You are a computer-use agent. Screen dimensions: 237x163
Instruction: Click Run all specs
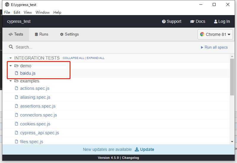pos(214,47)
